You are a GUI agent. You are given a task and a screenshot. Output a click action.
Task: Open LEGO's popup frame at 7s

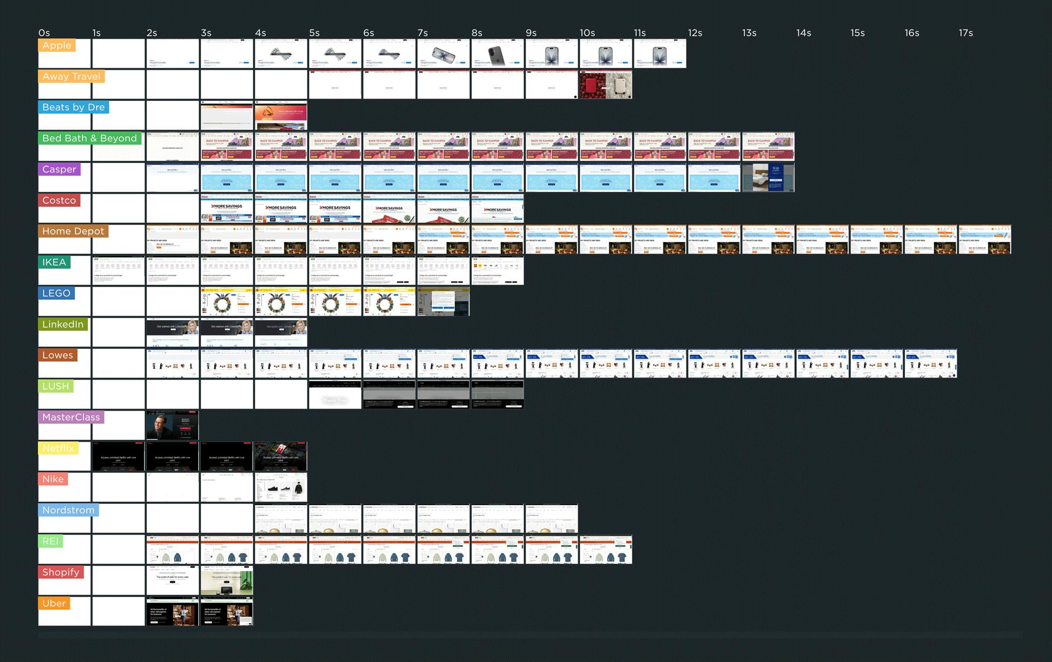tap(443, 301)
